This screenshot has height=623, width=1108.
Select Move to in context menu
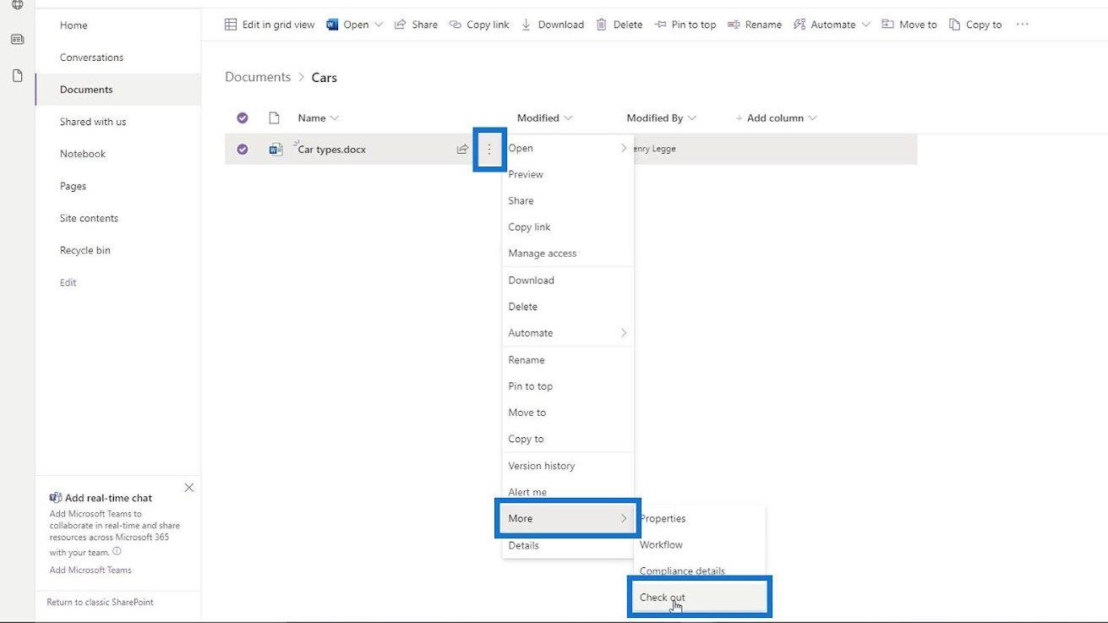568,412
